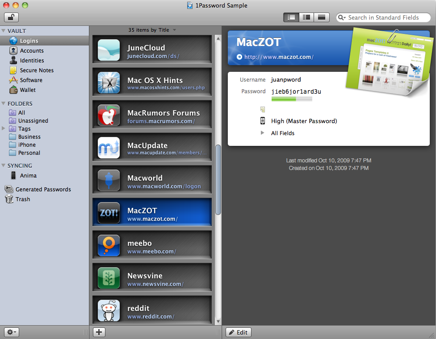
Task: Click the security level phone icon
Action: tap(263, 121)
